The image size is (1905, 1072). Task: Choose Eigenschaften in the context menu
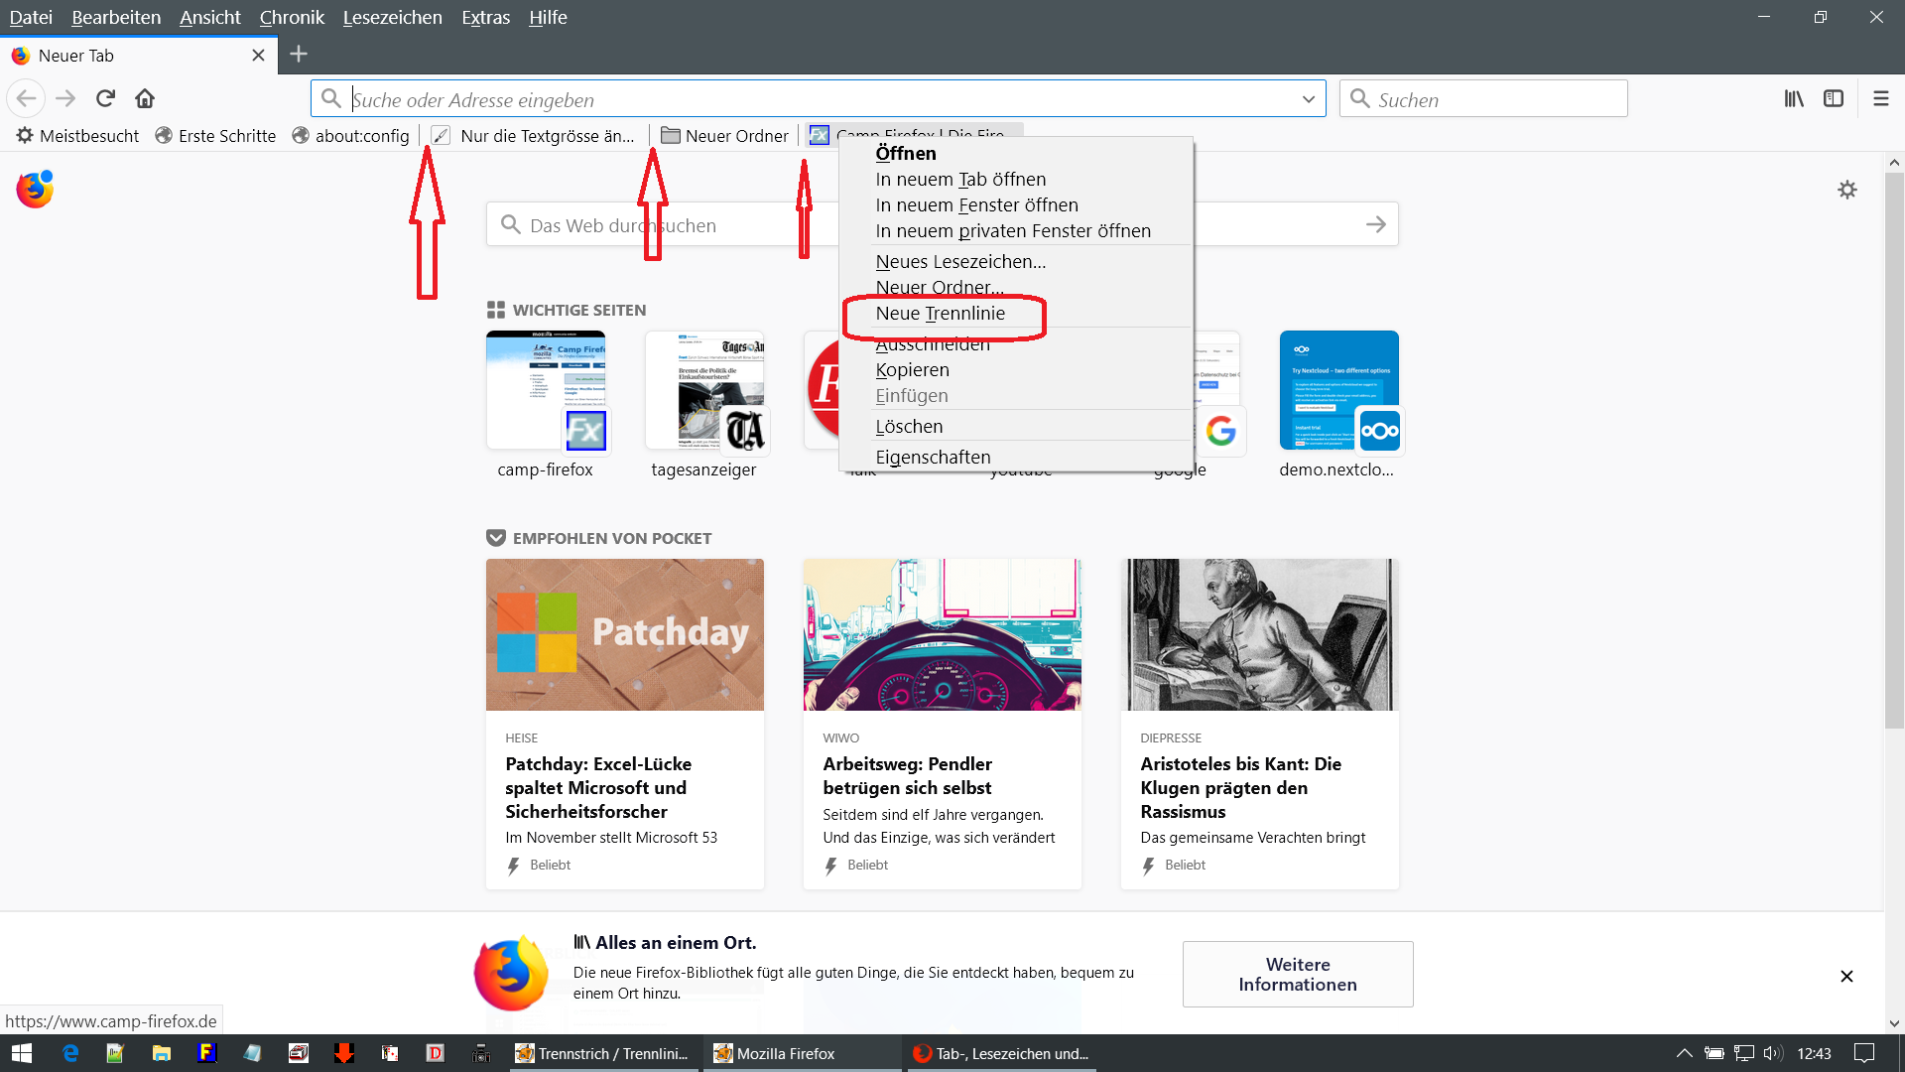click(933, 457)
